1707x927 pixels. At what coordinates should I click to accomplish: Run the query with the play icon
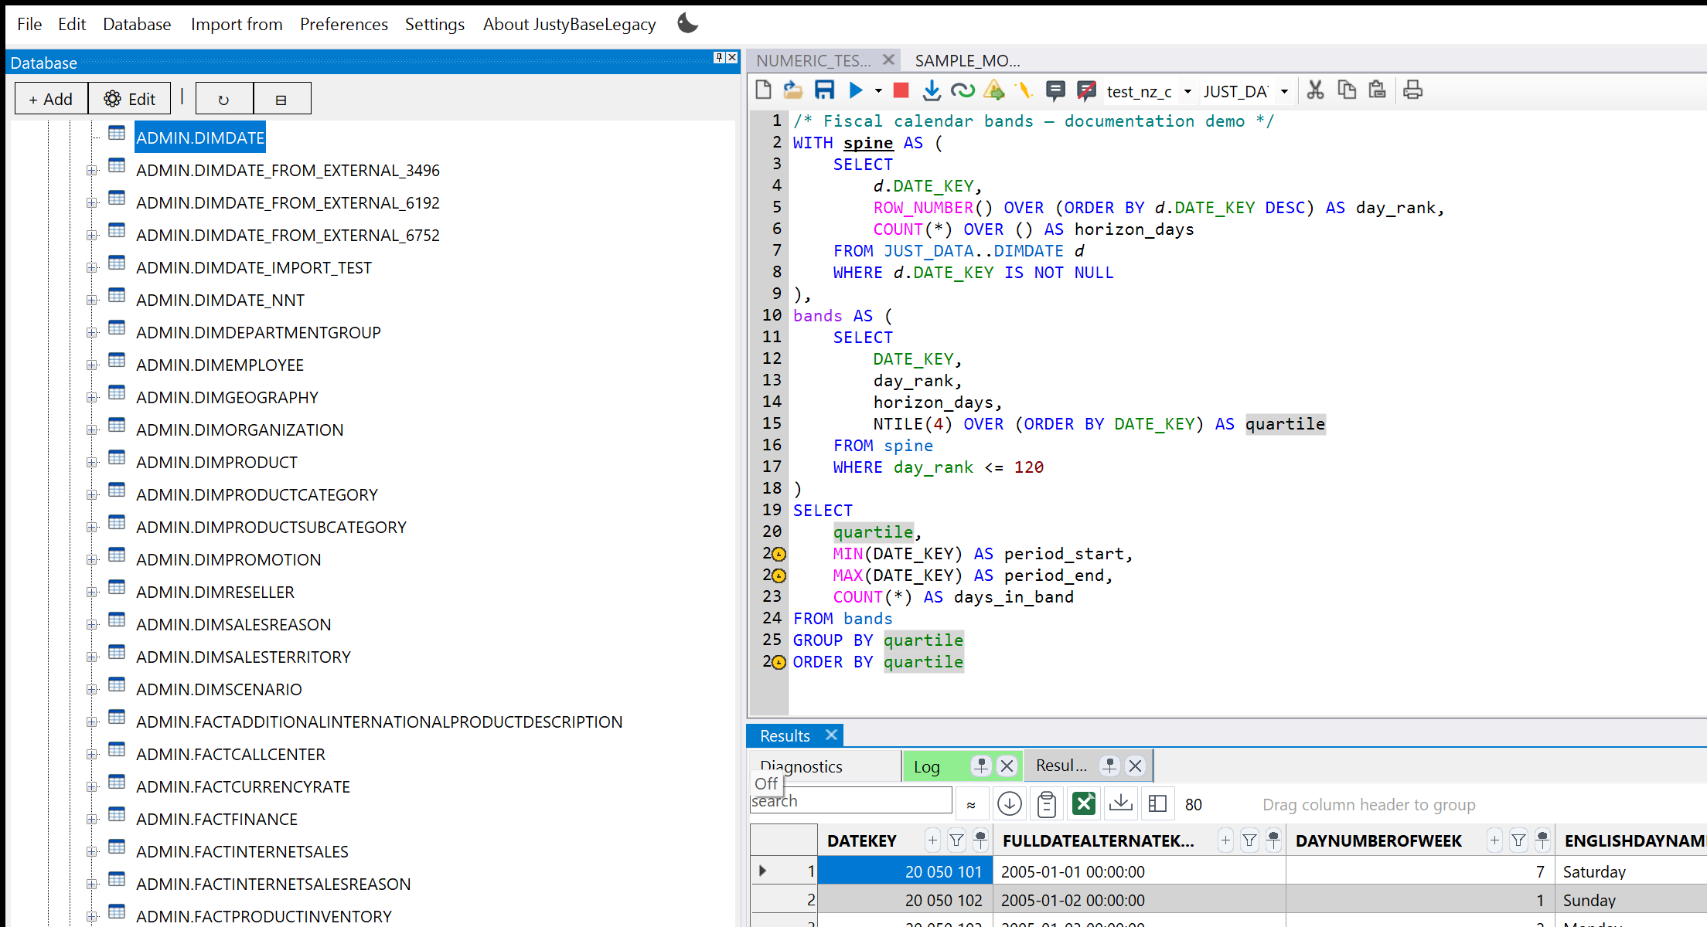click(x=856, y=90)
